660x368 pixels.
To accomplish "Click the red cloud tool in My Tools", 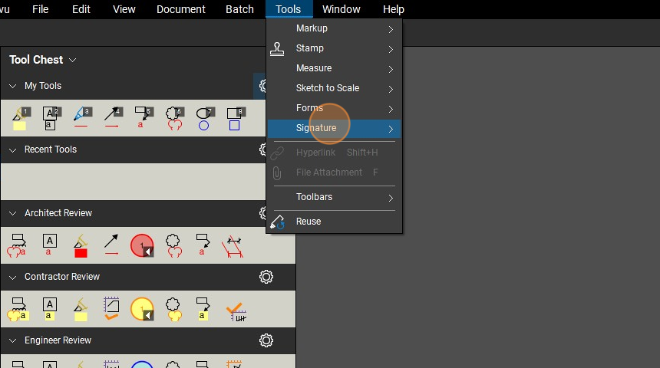I will (174, 118).
